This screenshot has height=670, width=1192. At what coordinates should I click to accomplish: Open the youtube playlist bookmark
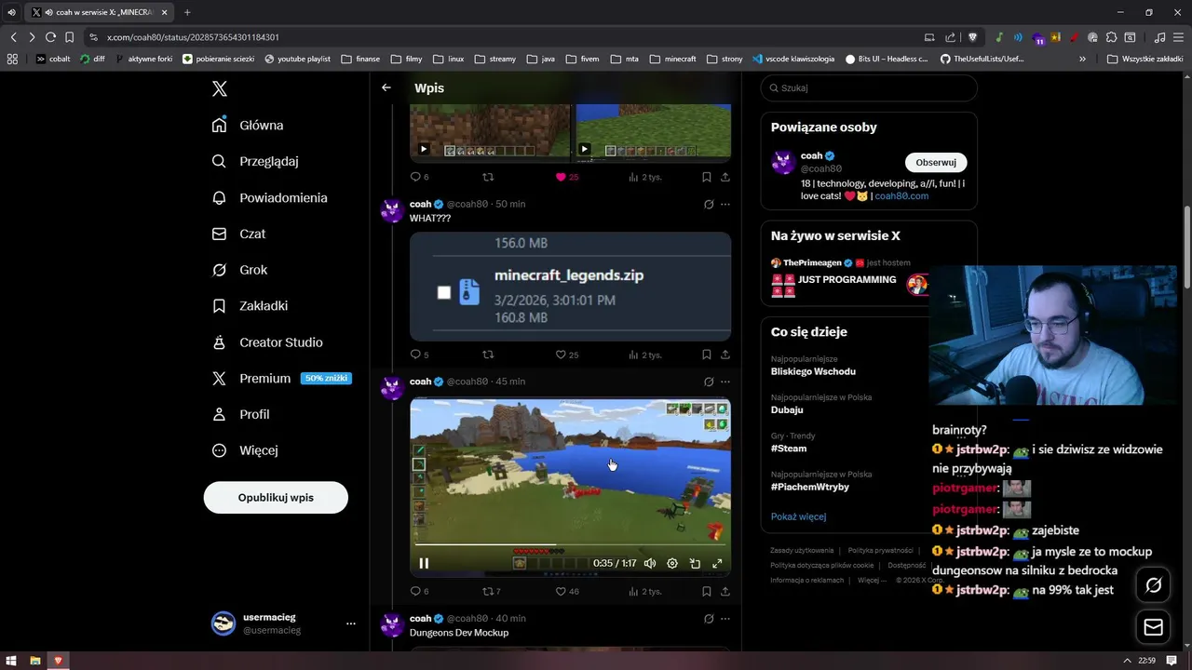pyautogui.click(x=297, y=59)
